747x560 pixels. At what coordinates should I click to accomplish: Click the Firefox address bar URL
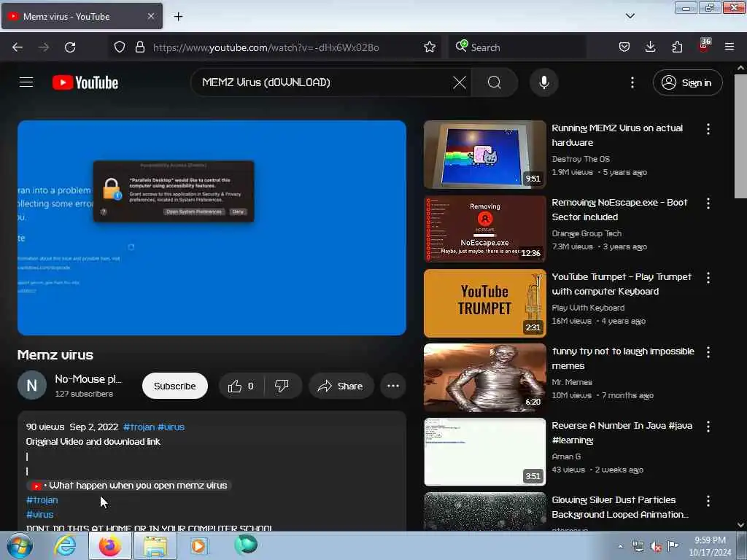click(266, 47)
